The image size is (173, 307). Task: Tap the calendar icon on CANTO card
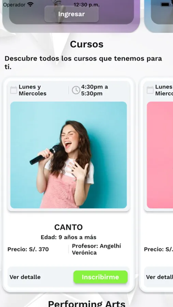(x=14, y=90)
